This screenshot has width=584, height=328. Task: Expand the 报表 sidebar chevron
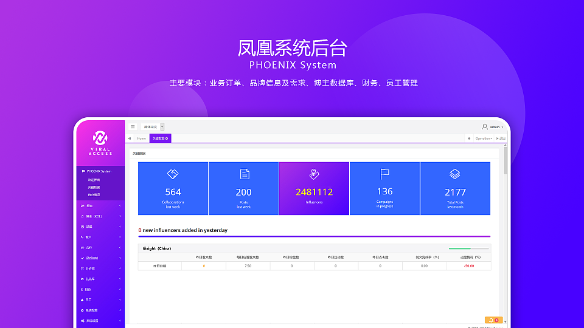(x=120, y=206)
